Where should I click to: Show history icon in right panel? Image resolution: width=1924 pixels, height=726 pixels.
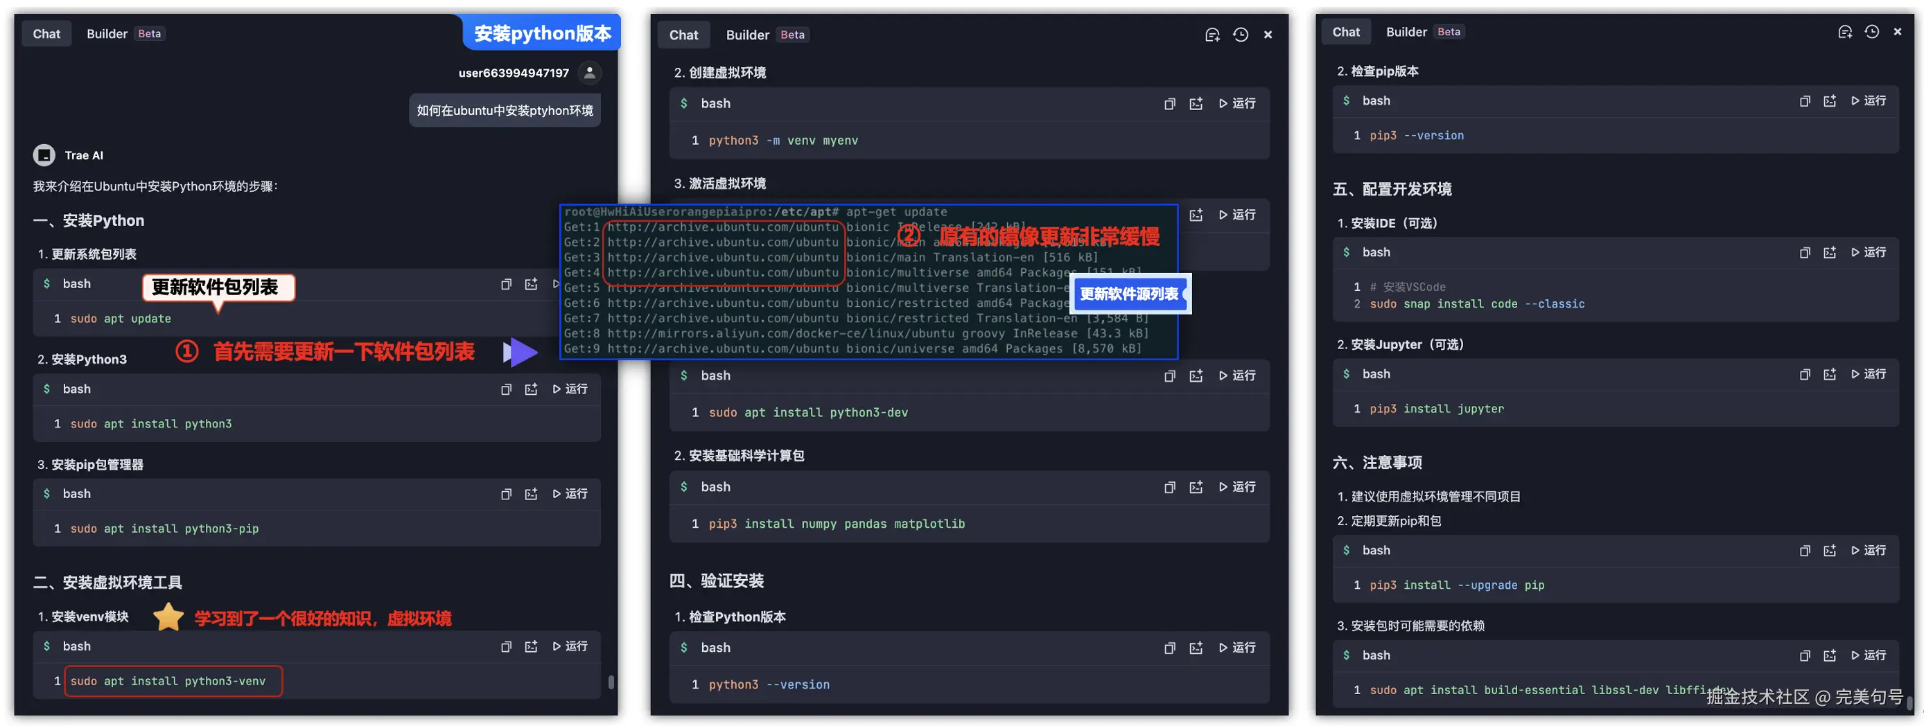click(x=1872, y=32)
